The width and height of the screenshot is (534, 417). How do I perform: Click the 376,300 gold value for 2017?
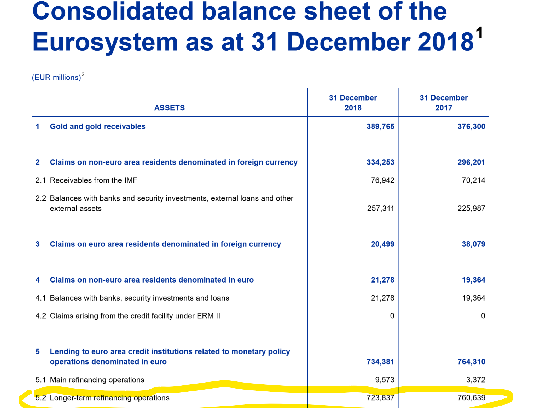[471, 127]
